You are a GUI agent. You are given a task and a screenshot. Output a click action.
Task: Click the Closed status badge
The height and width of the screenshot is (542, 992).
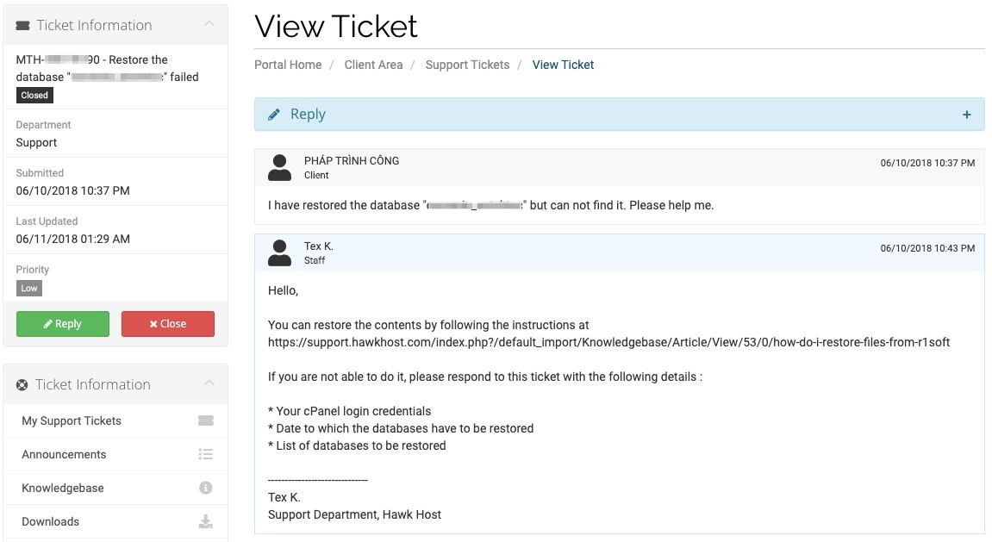click(x=34, y=96)
